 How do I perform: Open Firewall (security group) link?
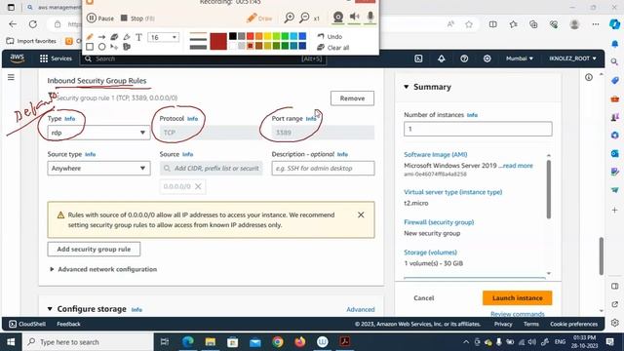pos(439,222)
